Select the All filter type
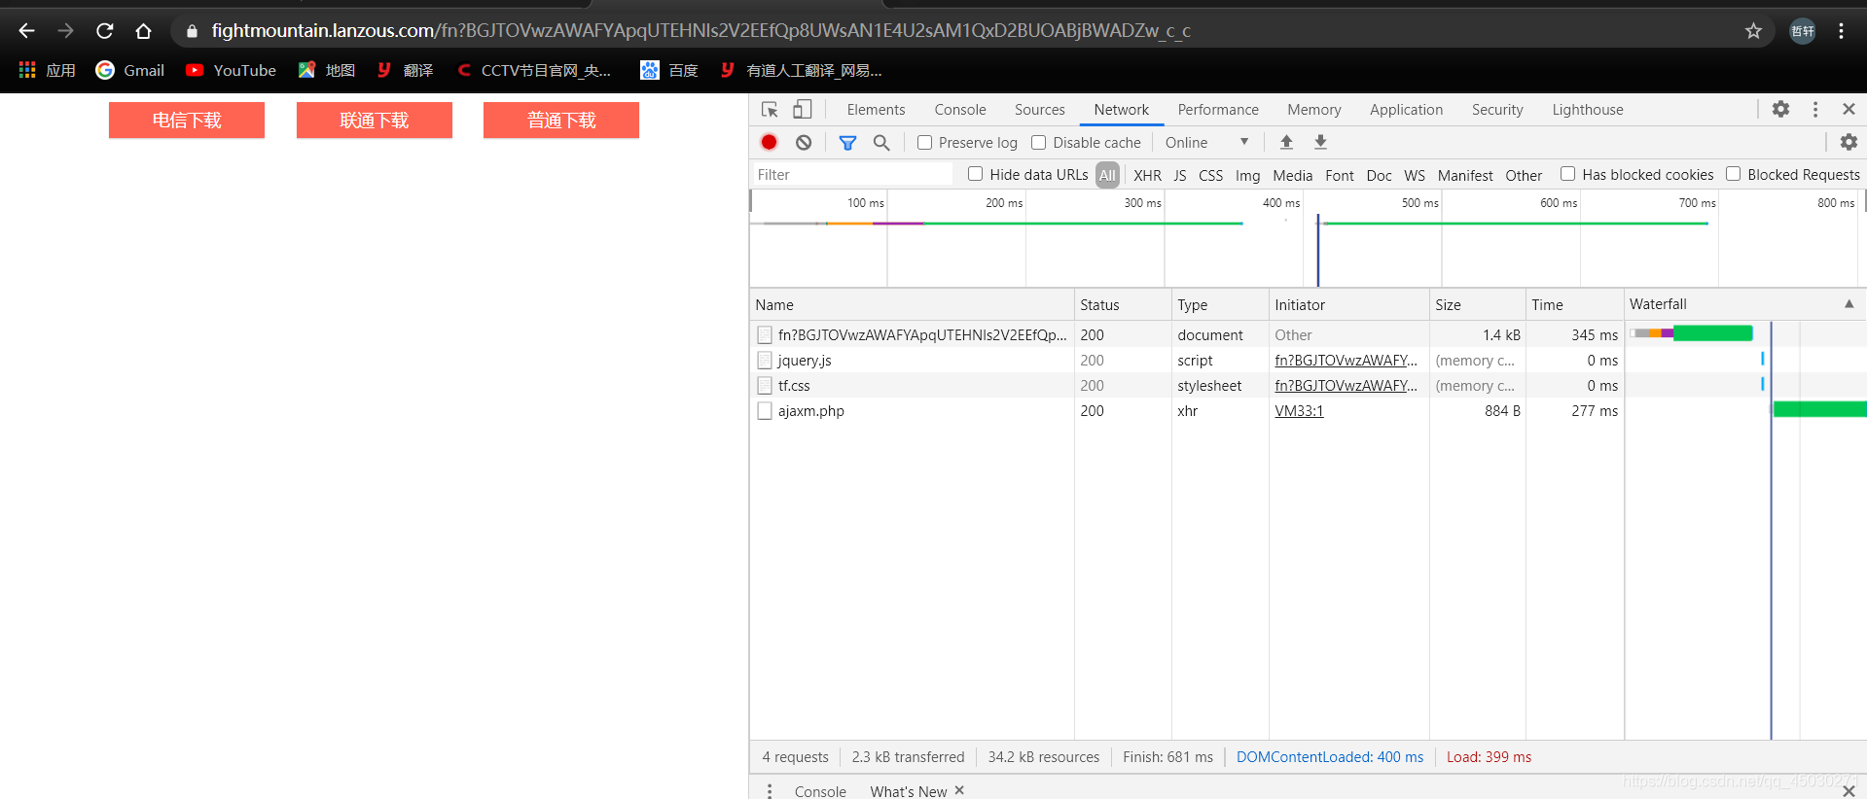Screen dimensions: 1867x799 coord(1107,175)
